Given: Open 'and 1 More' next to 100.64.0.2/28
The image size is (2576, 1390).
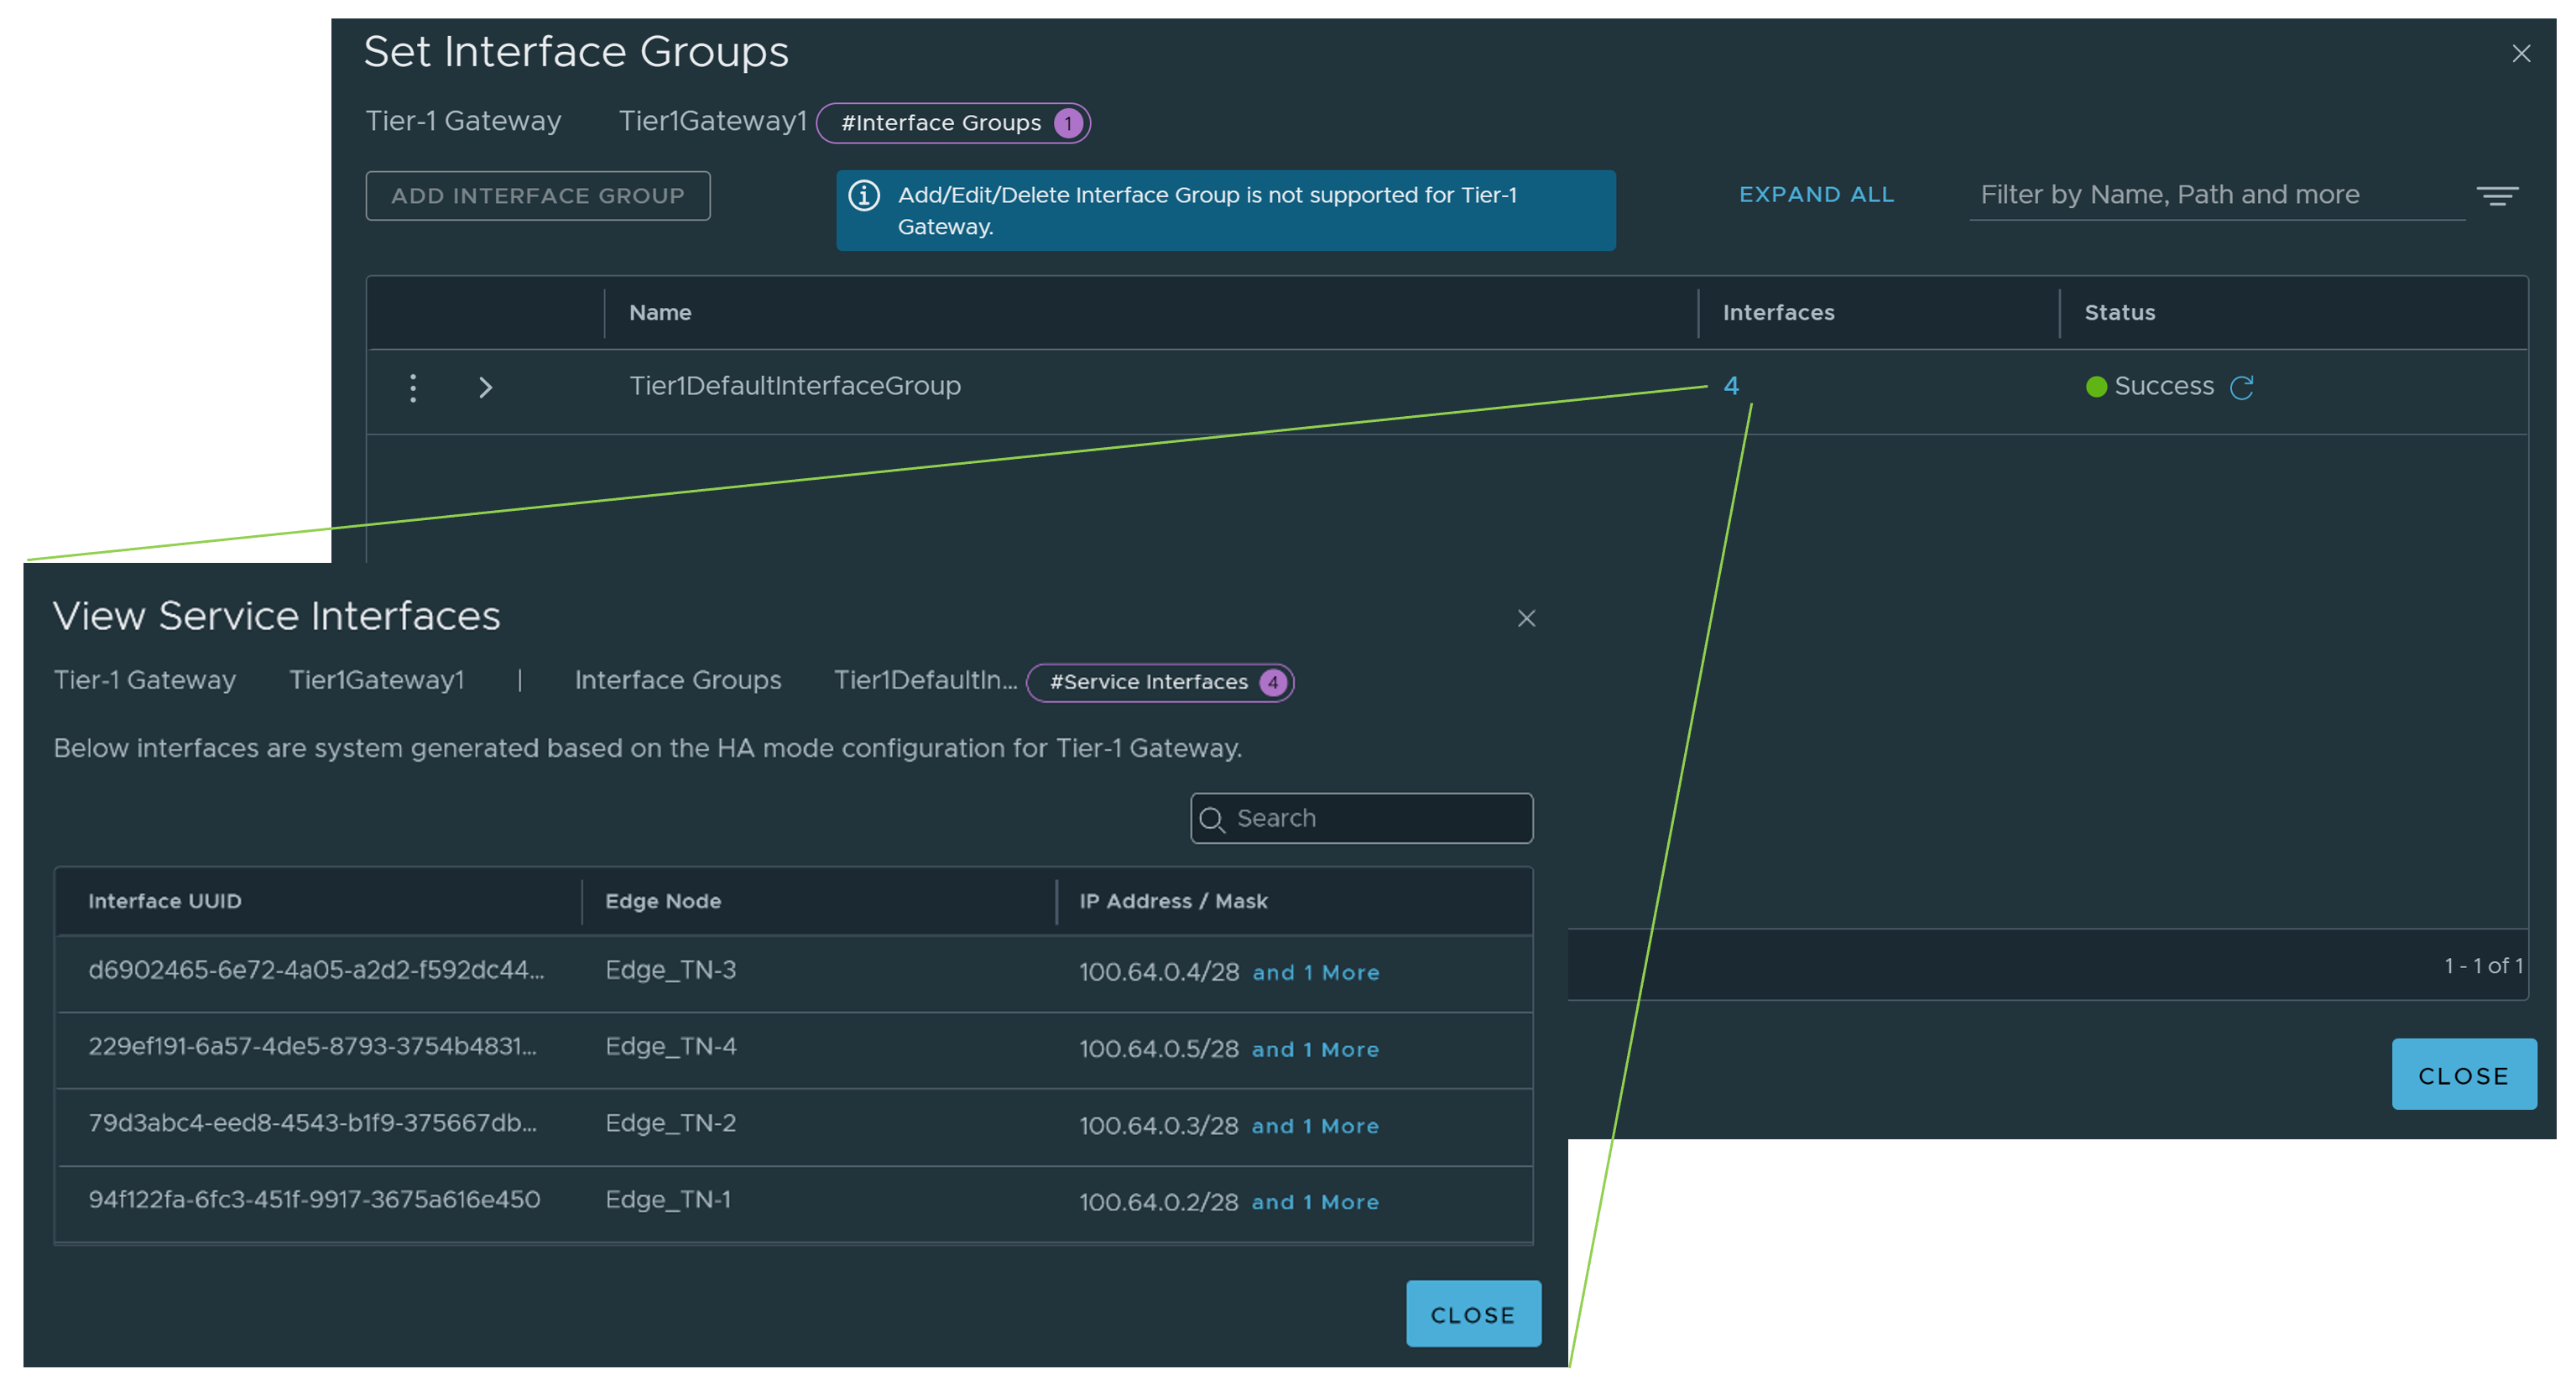Looking at the screenshot, I should click(x=1315, y=1202).
